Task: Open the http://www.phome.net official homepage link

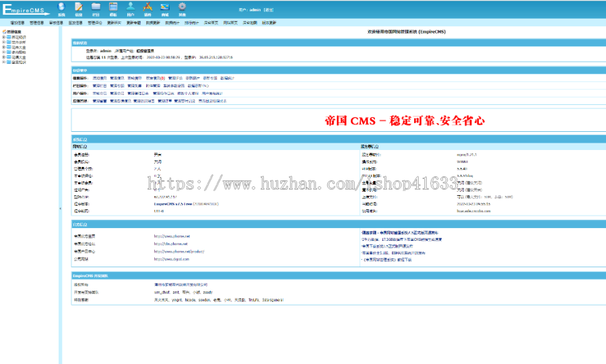Action: click(172, 236)
